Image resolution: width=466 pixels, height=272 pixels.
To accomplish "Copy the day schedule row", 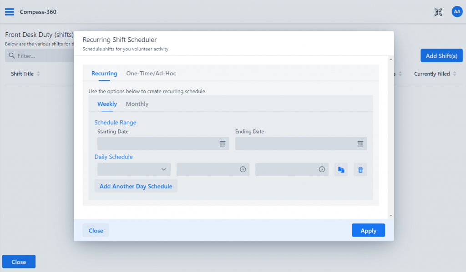I will click(x=341, y=170).
